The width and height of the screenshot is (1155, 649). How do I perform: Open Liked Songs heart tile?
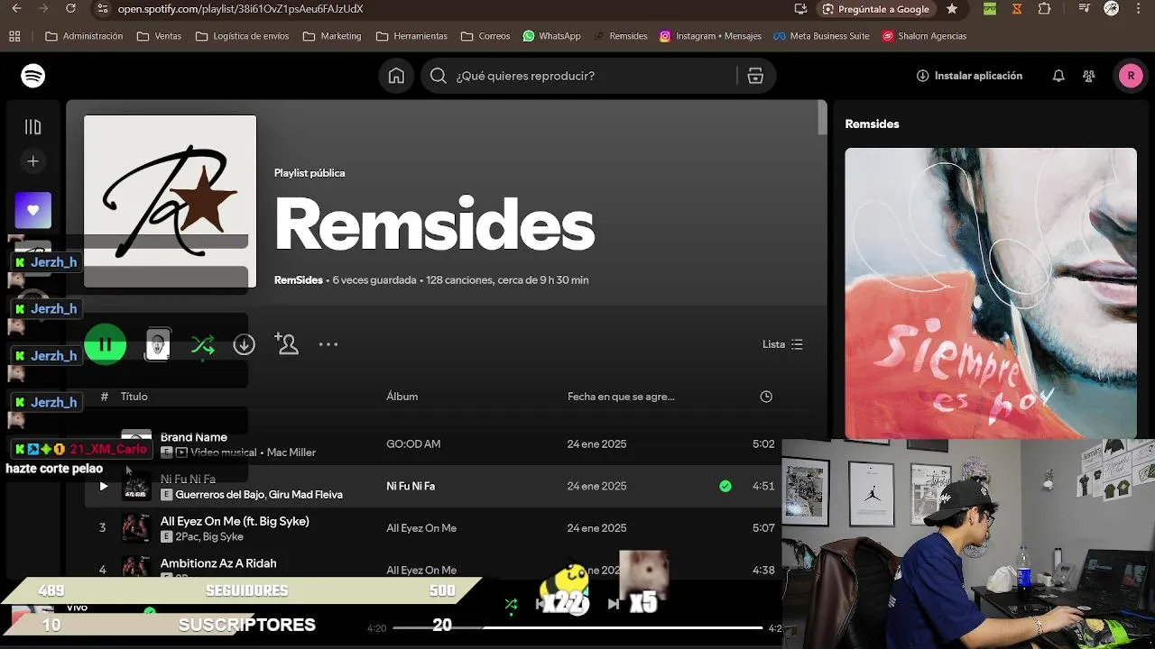(33, 210)
